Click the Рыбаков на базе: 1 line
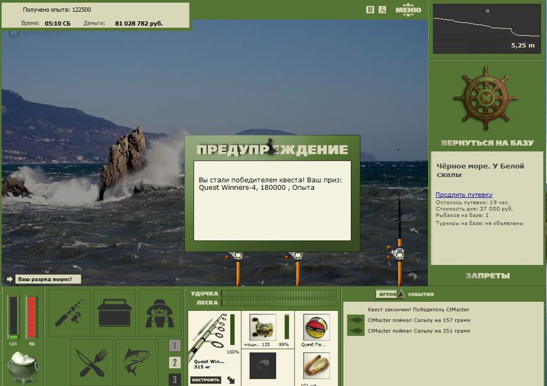The width and height of the screenshot is (547, 386). [x=462, y=215]
